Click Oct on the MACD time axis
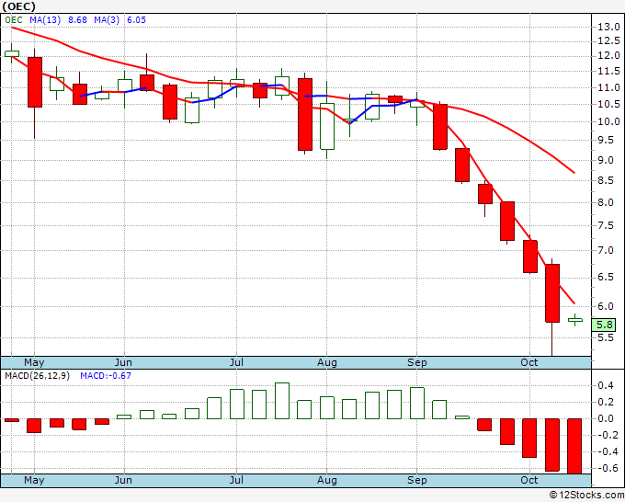The width and height of the screenshot is (625, 502). click(529, 480)
